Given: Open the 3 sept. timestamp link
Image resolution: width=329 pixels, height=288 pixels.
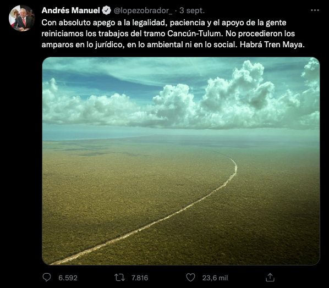Looking at the screenshot, I should (192, 10).
